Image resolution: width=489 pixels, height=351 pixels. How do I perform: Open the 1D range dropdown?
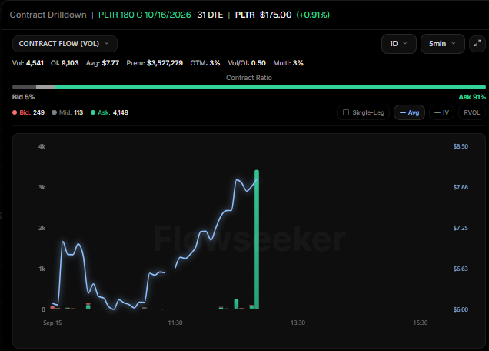tap(399, 44)
